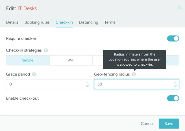The height and width of the screenshot is (131, 185).
Task: Click the Geo-fencing radius help icon
Action: click(134, 74)
